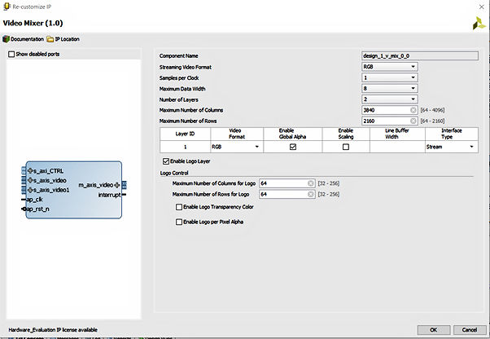Click the Layer ID cell showing 1
490x339 pixels.
(185, 147)
